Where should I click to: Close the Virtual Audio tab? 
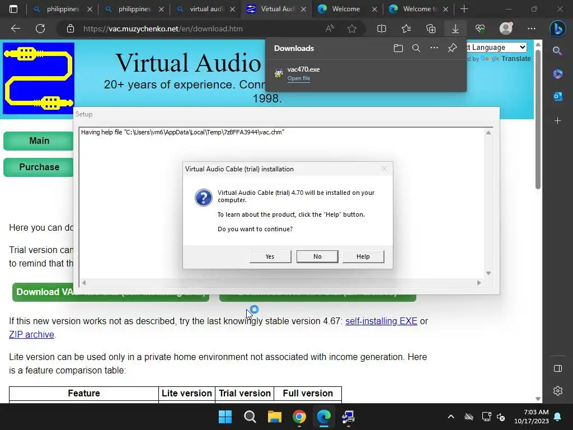click(x=303, y=9)
